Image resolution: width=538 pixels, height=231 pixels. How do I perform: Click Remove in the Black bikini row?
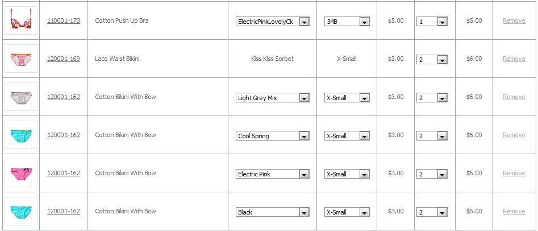pyautogui.click(x=514, y=211)
